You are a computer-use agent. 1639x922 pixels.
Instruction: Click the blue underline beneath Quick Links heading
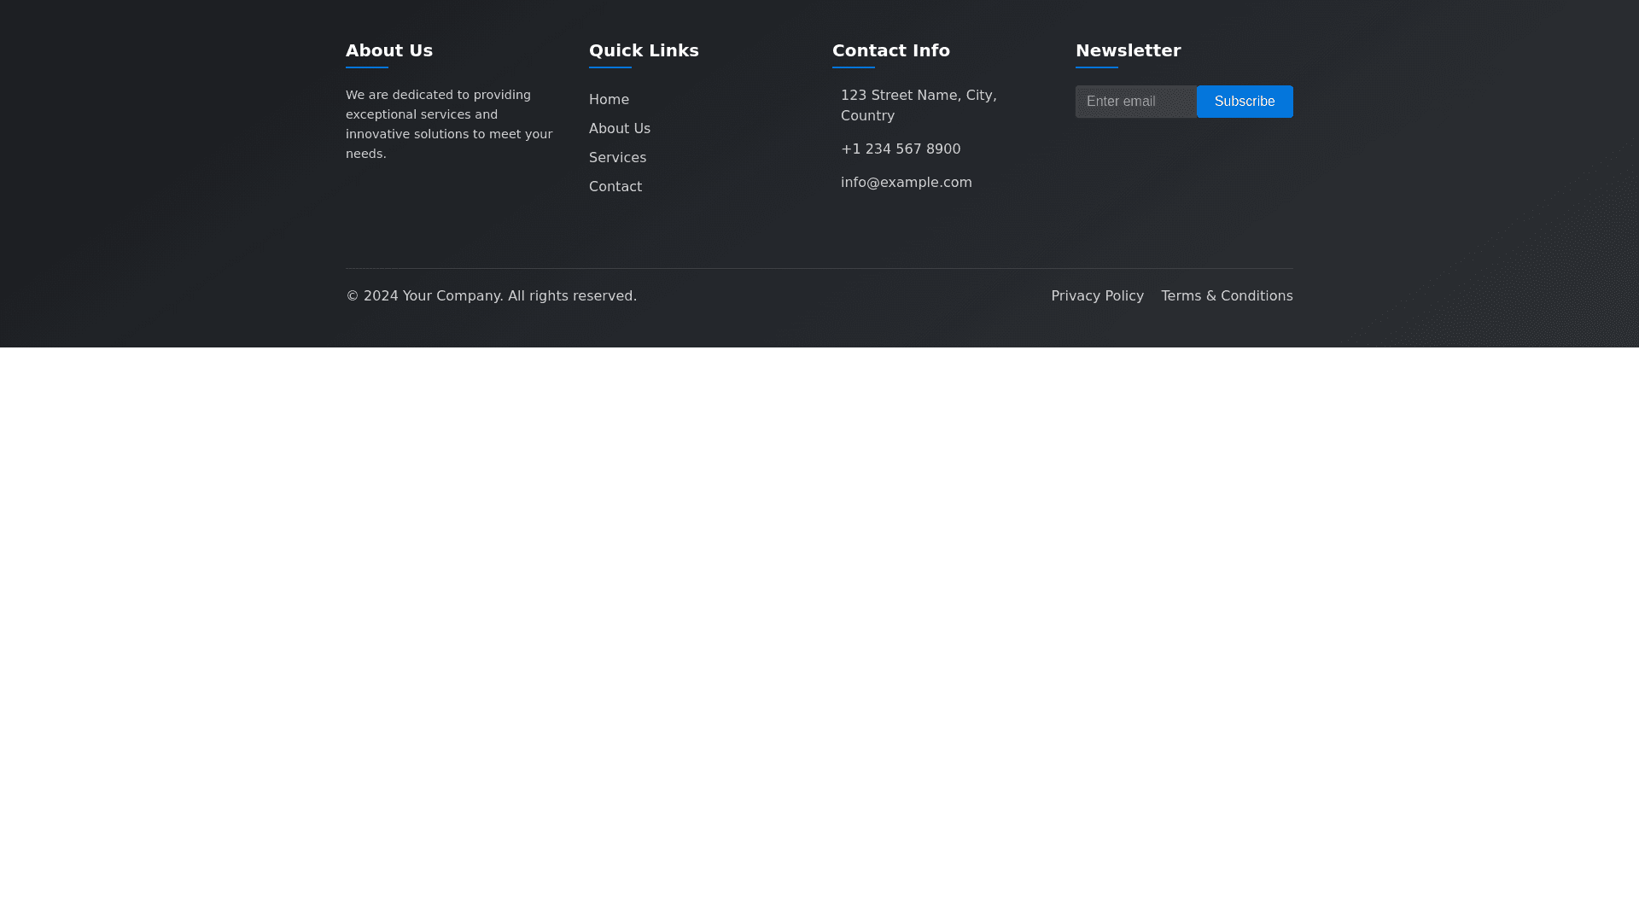tap(610, 67)
